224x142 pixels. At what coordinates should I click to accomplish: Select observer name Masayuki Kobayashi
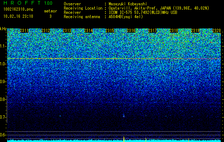click(x=128, y=4)
